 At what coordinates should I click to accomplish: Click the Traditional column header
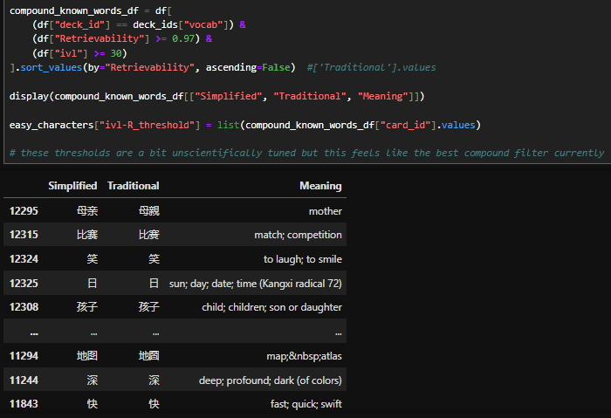click(x=133, y=186)
